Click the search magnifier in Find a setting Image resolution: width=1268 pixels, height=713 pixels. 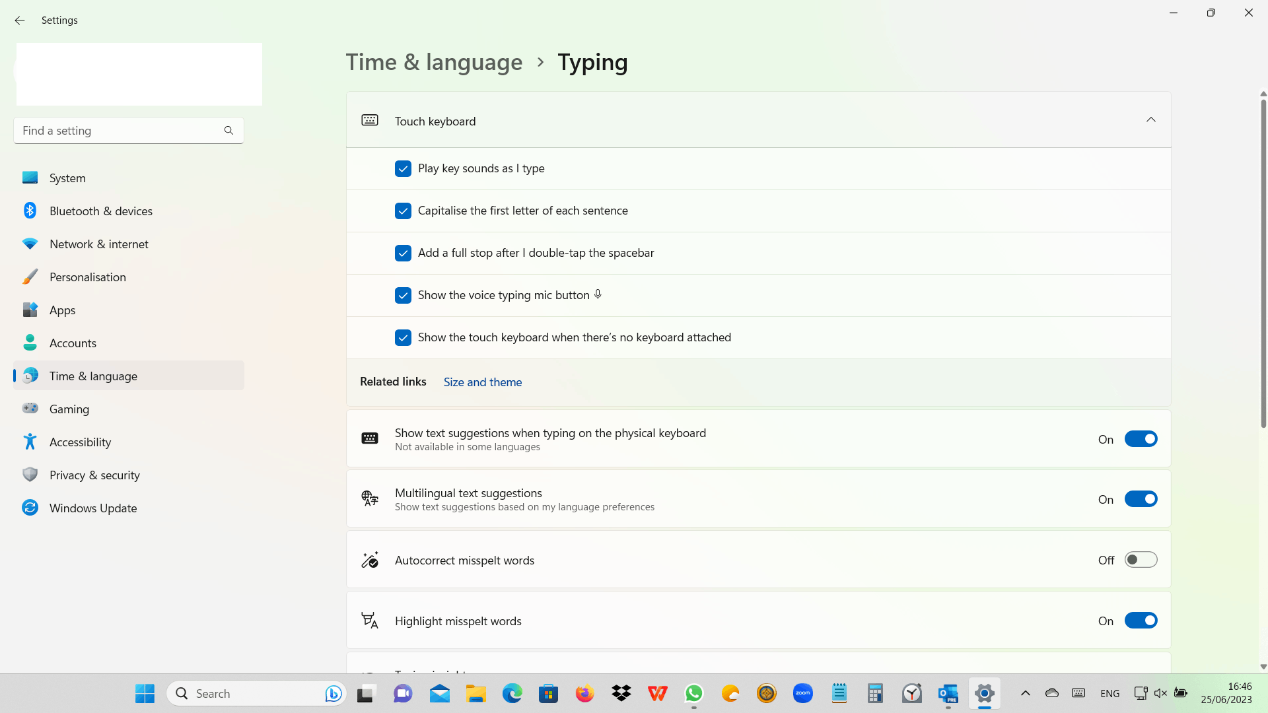point(229,131)
